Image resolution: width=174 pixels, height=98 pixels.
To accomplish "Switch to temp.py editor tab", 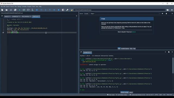I will (7, 16).
